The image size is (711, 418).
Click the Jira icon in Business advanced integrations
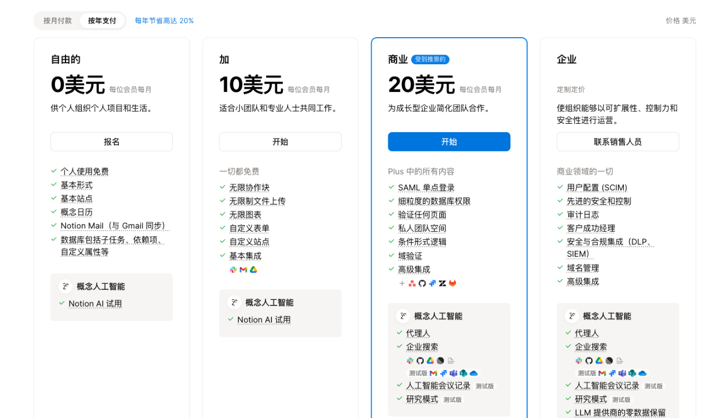[x=432, y=283]
